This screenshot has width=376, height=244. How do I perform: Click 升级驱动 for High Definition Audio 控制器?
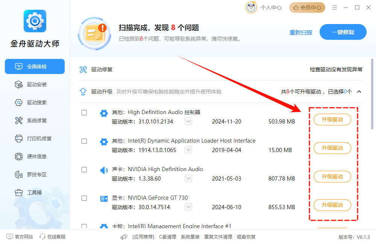(332, 119)
